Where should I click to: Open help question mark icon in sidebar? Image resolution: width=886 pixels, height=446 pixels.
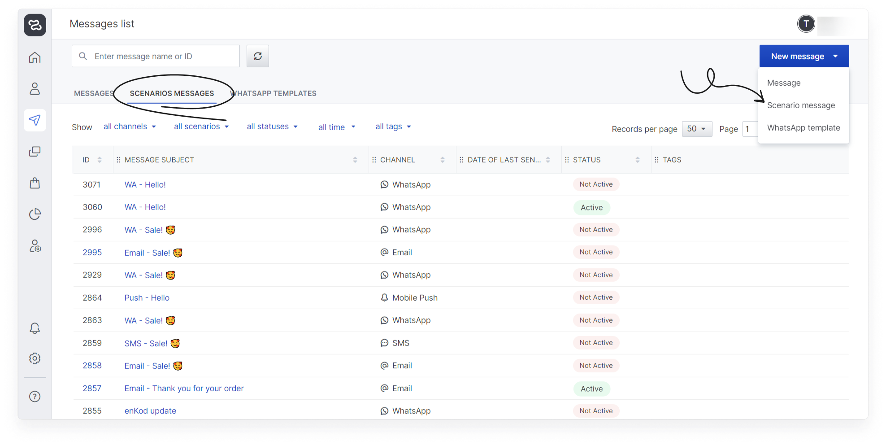click(35, 397)
